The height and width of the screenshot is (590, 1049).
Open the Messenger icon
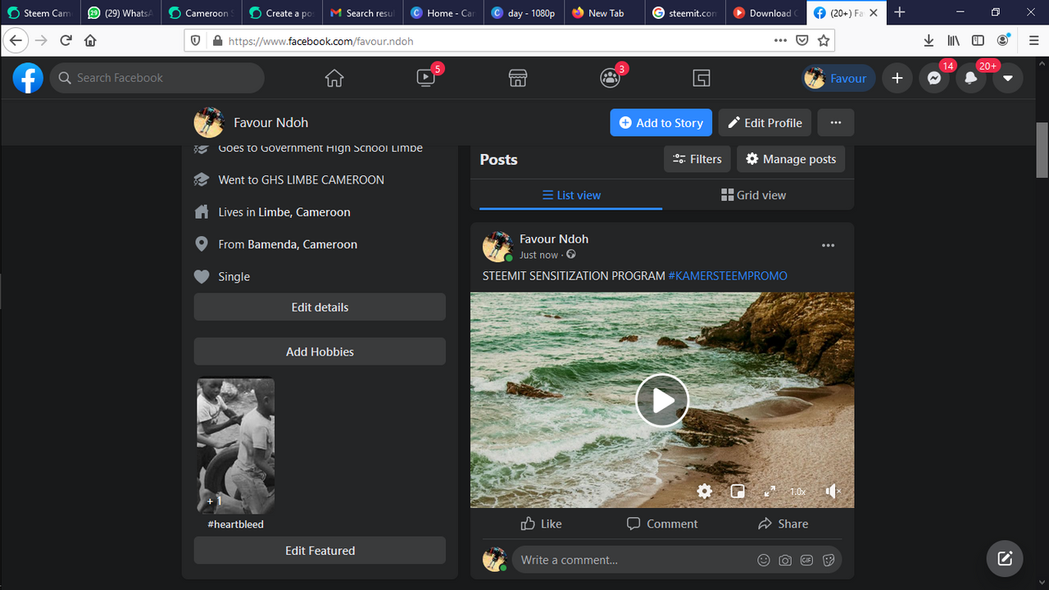(x=933, y=78)
